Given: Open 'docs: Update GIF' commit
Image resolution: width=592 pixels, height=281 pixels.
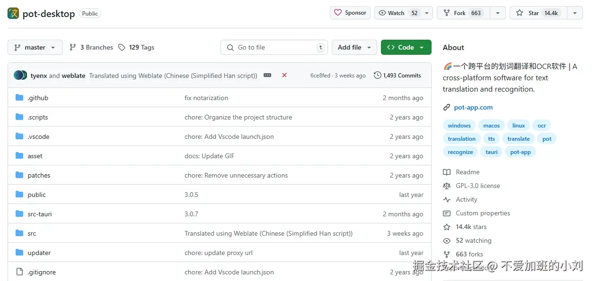Looking at the screenshot, I should pyautogui.click(x=209, y=156).
